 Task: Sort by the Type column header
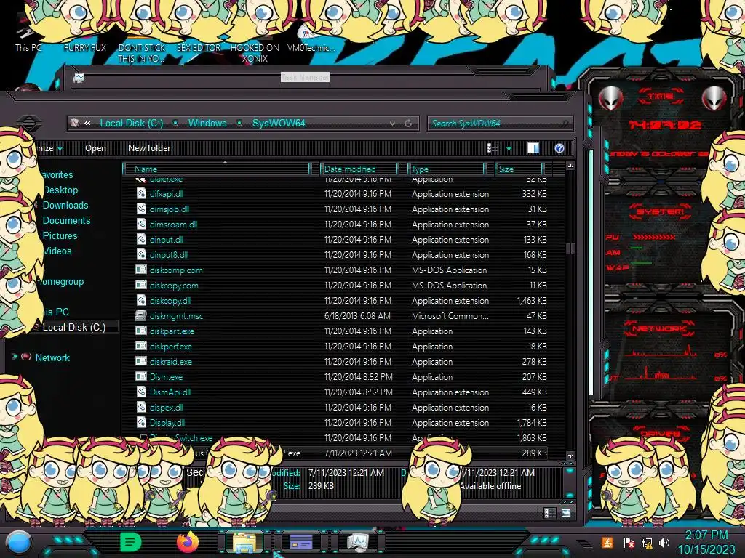(446, 169)
